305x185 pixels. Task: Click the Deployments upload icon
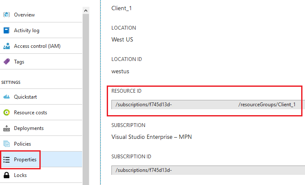click(6, 128)
